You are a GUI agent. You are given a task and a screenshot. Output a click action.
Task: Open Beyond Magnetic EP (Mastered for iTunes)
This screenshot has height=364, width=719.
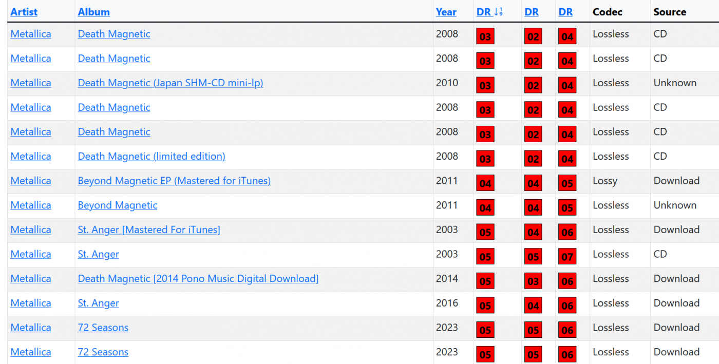point(174,181)
